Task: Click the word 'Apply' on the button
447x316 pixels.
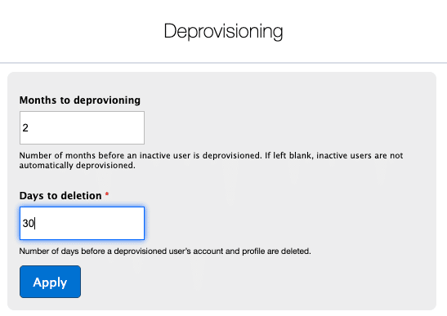Action: tap(50, 283)
